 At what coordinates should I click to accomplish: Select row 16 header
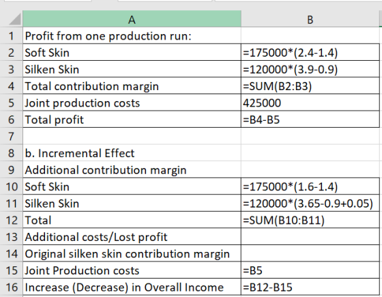11,287
